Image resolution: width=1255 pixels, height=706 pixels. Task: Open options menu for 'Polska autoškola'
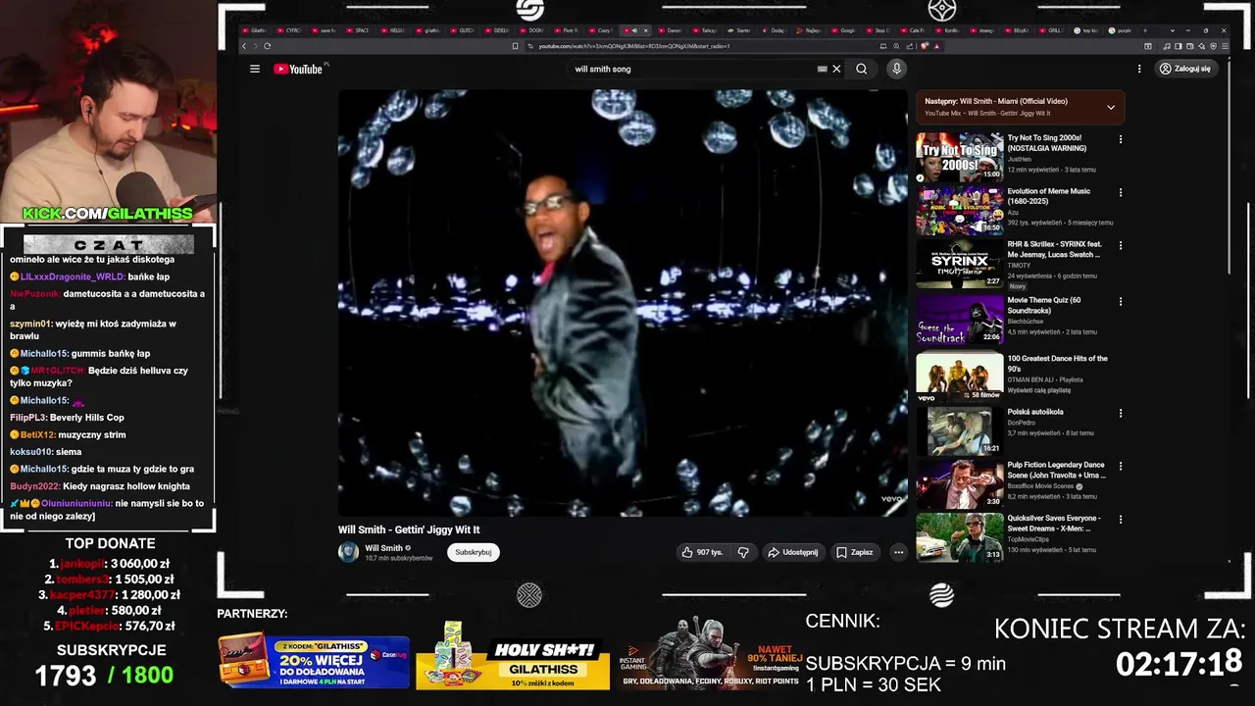(x=1121, y=413)
